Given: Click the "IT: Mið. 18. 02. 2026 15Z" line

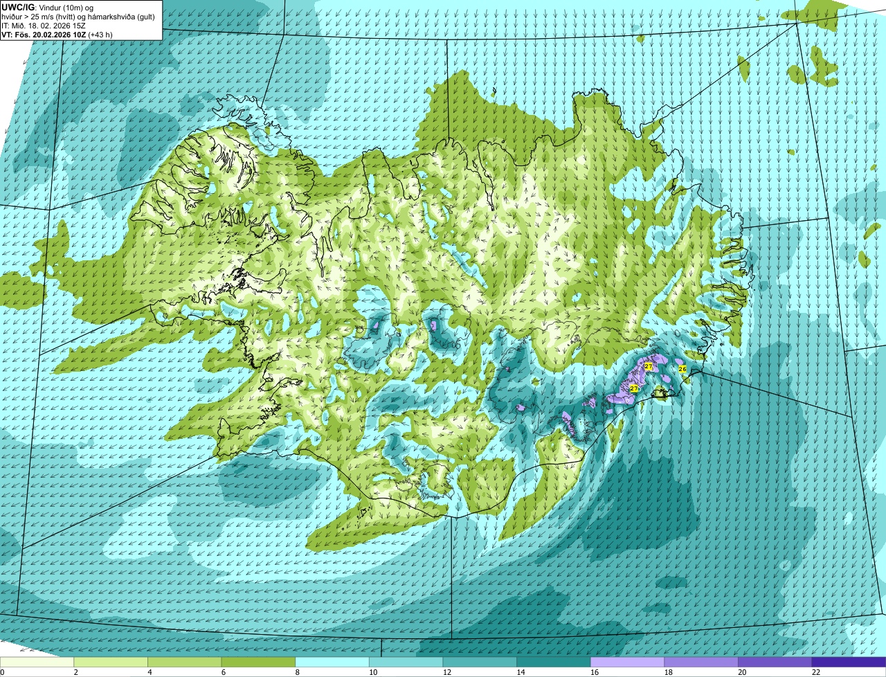Looking at the screenshot, I should point(44,25).
